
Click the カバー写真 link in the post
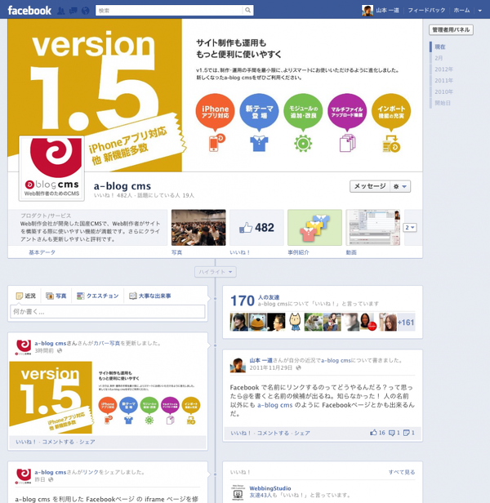pos(106,343)
